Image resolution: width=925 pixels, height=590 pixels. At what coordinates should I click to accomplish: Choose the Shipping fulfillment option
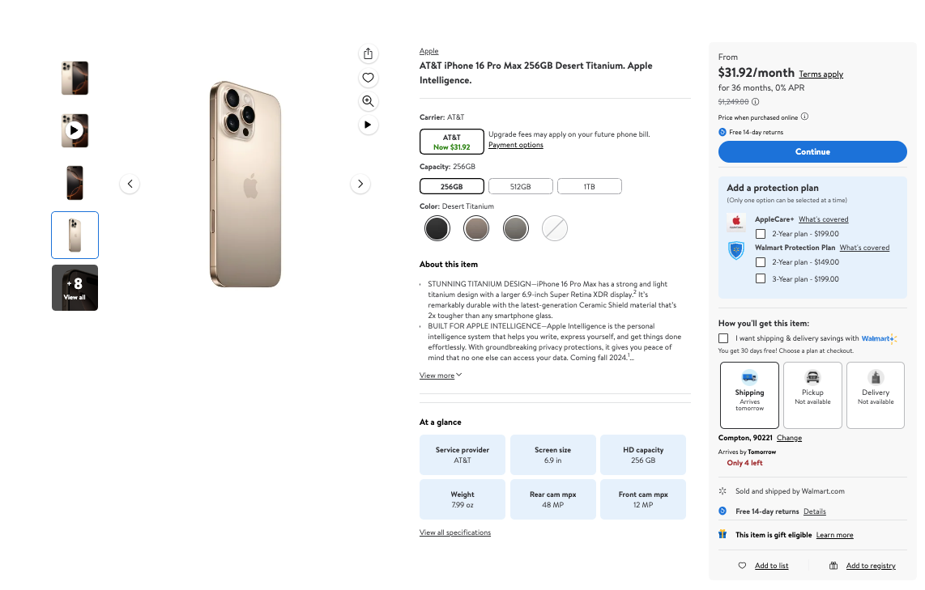coord(749,395)
